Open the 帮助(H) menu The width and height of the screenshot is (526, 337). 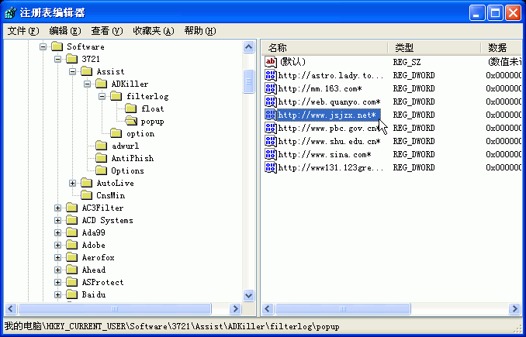tap(200, 31)
